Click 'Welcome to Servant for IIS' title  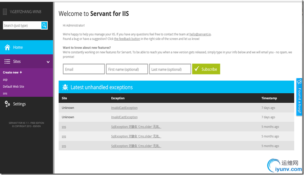[x=93, y=14]
